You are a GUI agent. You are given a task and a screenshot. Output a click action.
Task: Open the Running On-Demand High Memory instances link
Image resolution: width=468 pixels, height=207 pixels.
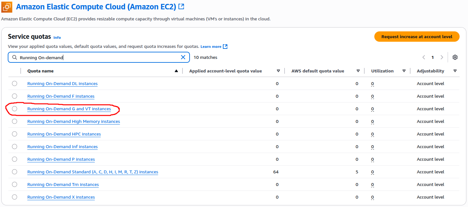point(74,122)
